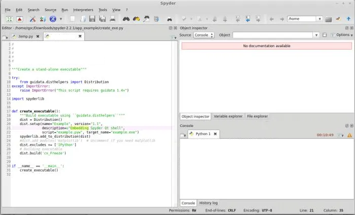
Task: Expand the Object field dropdown arrow
Action: (316, 35)
